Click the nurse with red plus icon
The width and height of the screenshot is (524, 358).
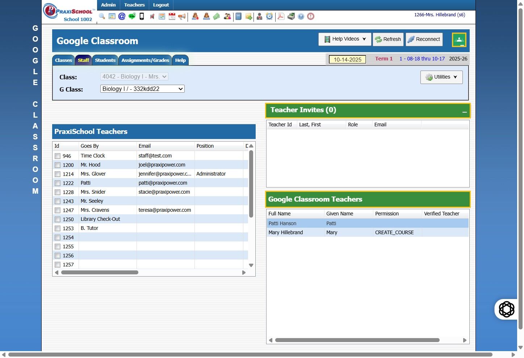coord(196,16)
